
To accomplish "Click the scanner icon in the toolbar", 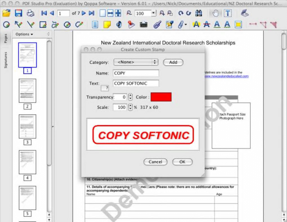I will pos(245,13).
